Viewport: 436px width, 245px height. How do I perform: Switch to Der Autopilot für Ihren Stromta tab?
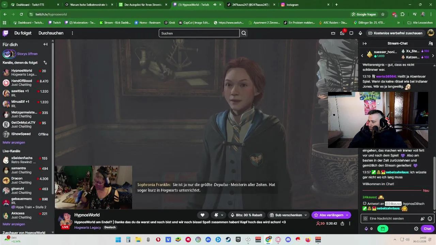[142, 5]
